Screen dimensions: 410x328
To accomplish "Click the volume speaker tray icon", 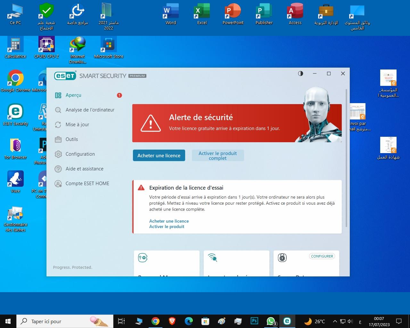I will 350,321.
